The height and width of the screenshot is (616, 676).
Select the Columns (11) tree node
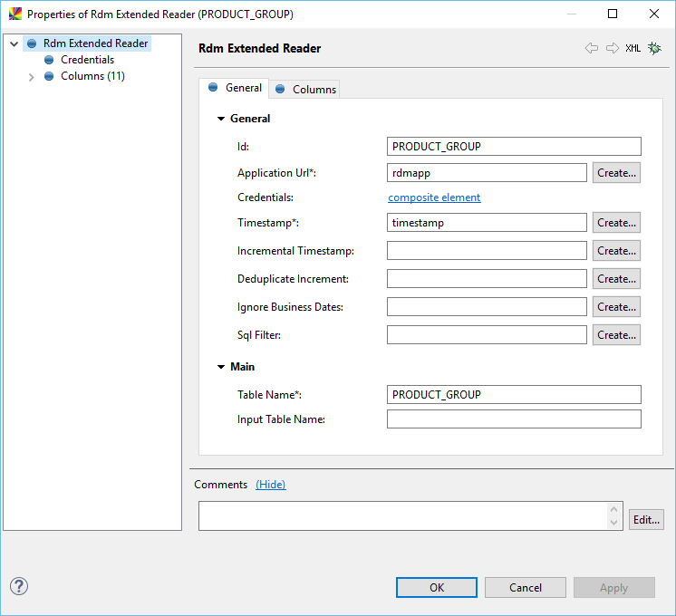point(92,76)
